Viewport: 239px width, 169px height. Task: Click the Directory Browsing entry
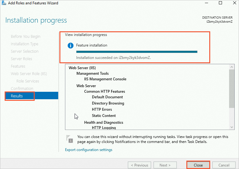[x=108, y=103]
